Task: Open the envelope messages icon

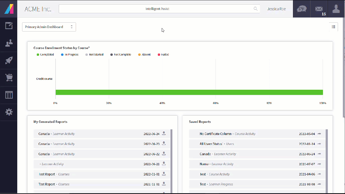Action: [319, 9]
